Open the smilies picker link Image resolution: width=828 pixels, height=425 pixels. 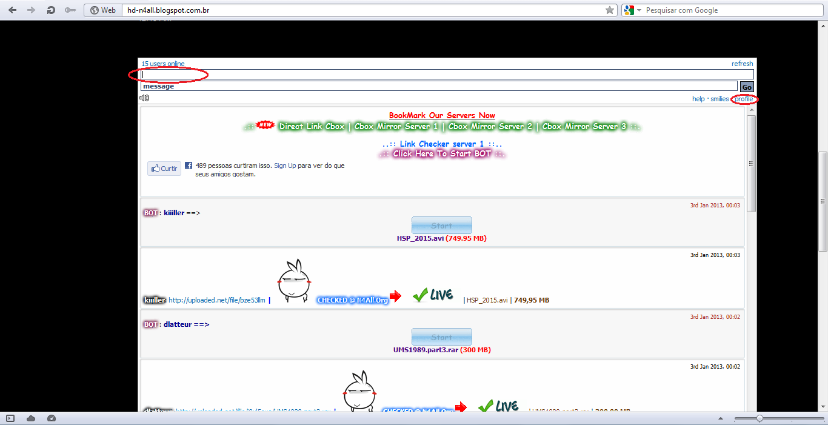tap(719, 99)
